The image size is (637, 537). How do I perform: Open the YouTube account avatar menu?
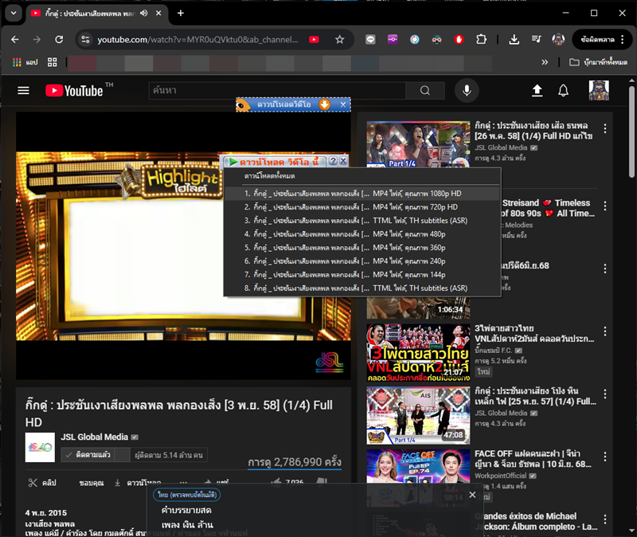point(599,90)
